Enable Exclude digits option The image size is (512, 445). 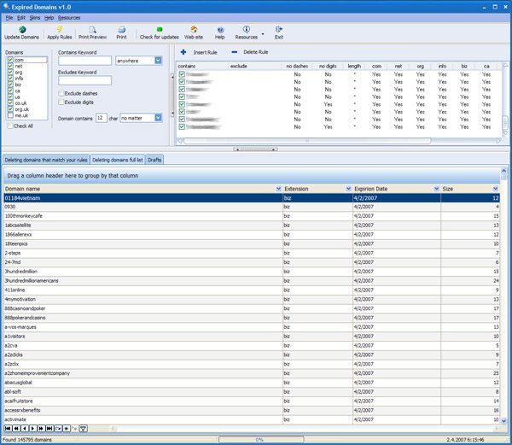pyautogui.click(x=61, y=102)
